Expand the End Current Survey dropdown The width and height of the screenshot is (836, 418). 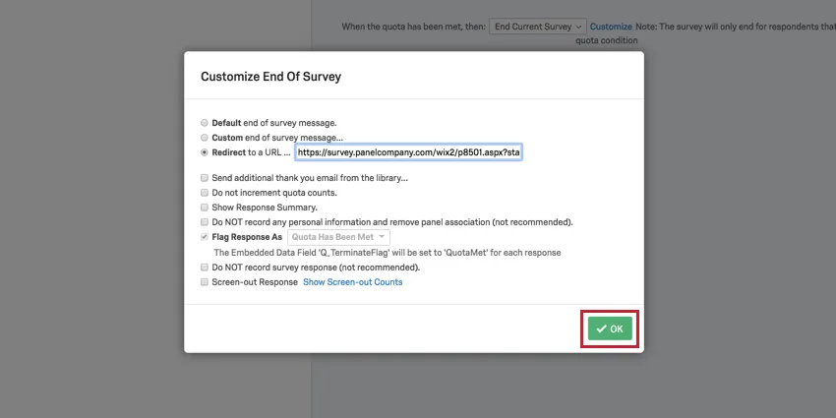click(x=538, y=26)
